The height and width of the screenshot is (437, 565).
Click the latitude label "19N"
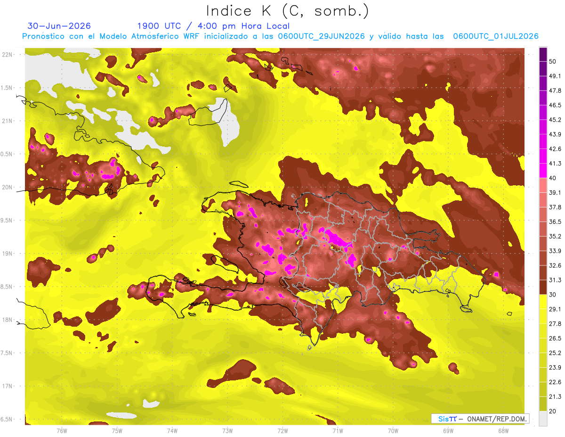(7, 254)
